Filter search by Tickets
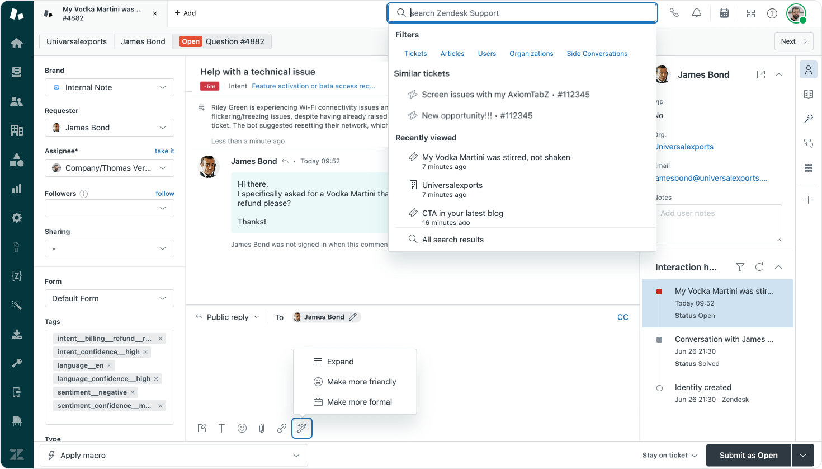Viewport: 822px width, 469px height. coord(415,54)
